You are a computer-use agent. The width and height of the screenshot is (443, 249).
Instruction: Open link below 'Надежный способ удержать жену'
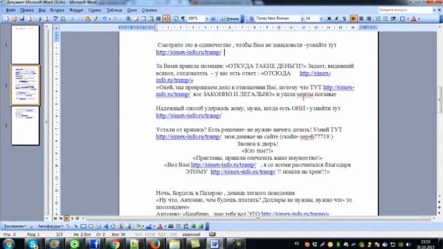pos(189,116)
